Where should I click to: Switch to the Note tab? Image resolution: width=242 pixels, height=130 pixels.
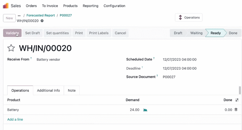[72, 91]
